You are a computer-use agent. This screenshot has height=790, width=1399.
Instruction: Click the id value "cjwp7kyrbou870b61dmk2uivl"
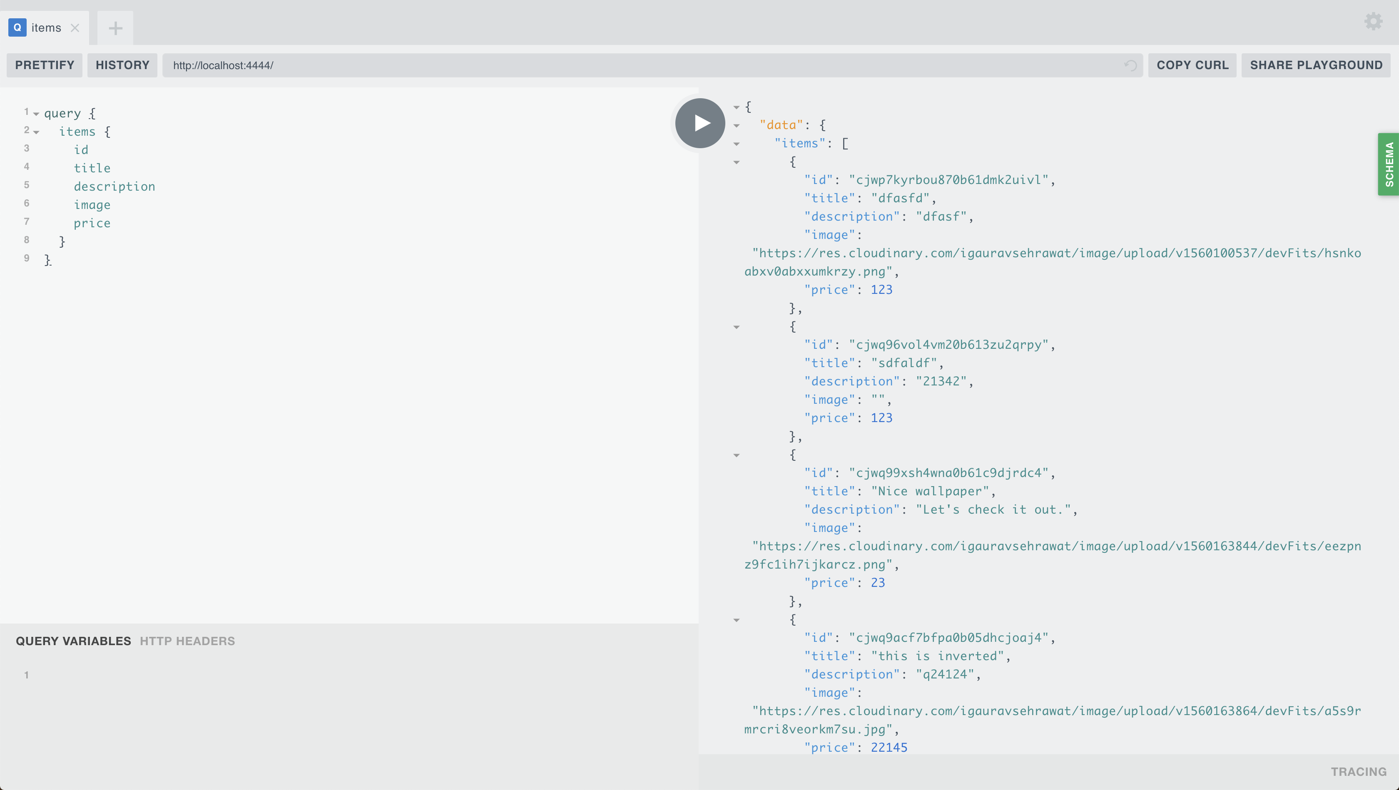pos(949,180)
